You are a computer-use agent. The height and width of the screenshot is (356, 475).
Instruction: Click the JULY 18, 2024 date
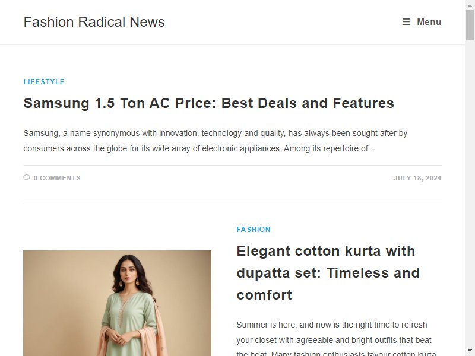(x=417, y=178)
